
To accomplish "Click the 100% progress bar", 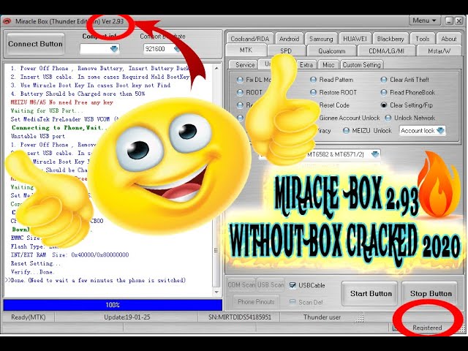I will 113,304.
